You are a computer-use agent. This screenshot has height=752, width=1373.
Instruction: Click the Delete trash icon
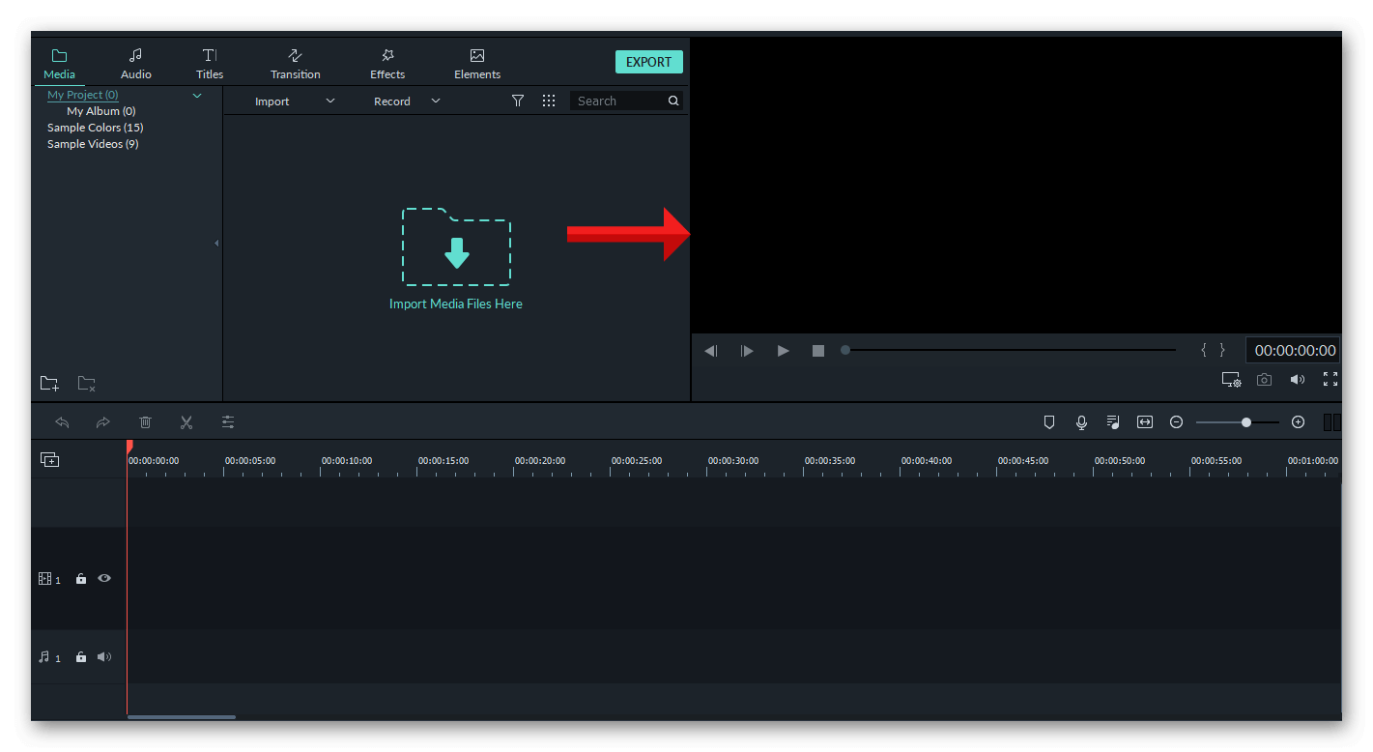tap(145, 422)
